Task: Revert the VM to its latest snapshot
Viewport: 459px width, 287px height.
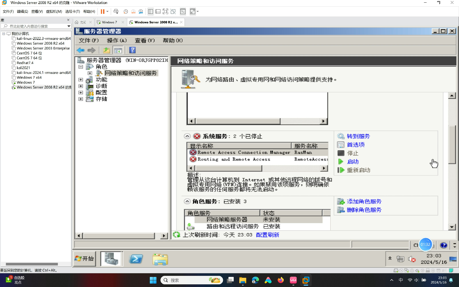Action: pyautogui.click(x=133, y=11)
